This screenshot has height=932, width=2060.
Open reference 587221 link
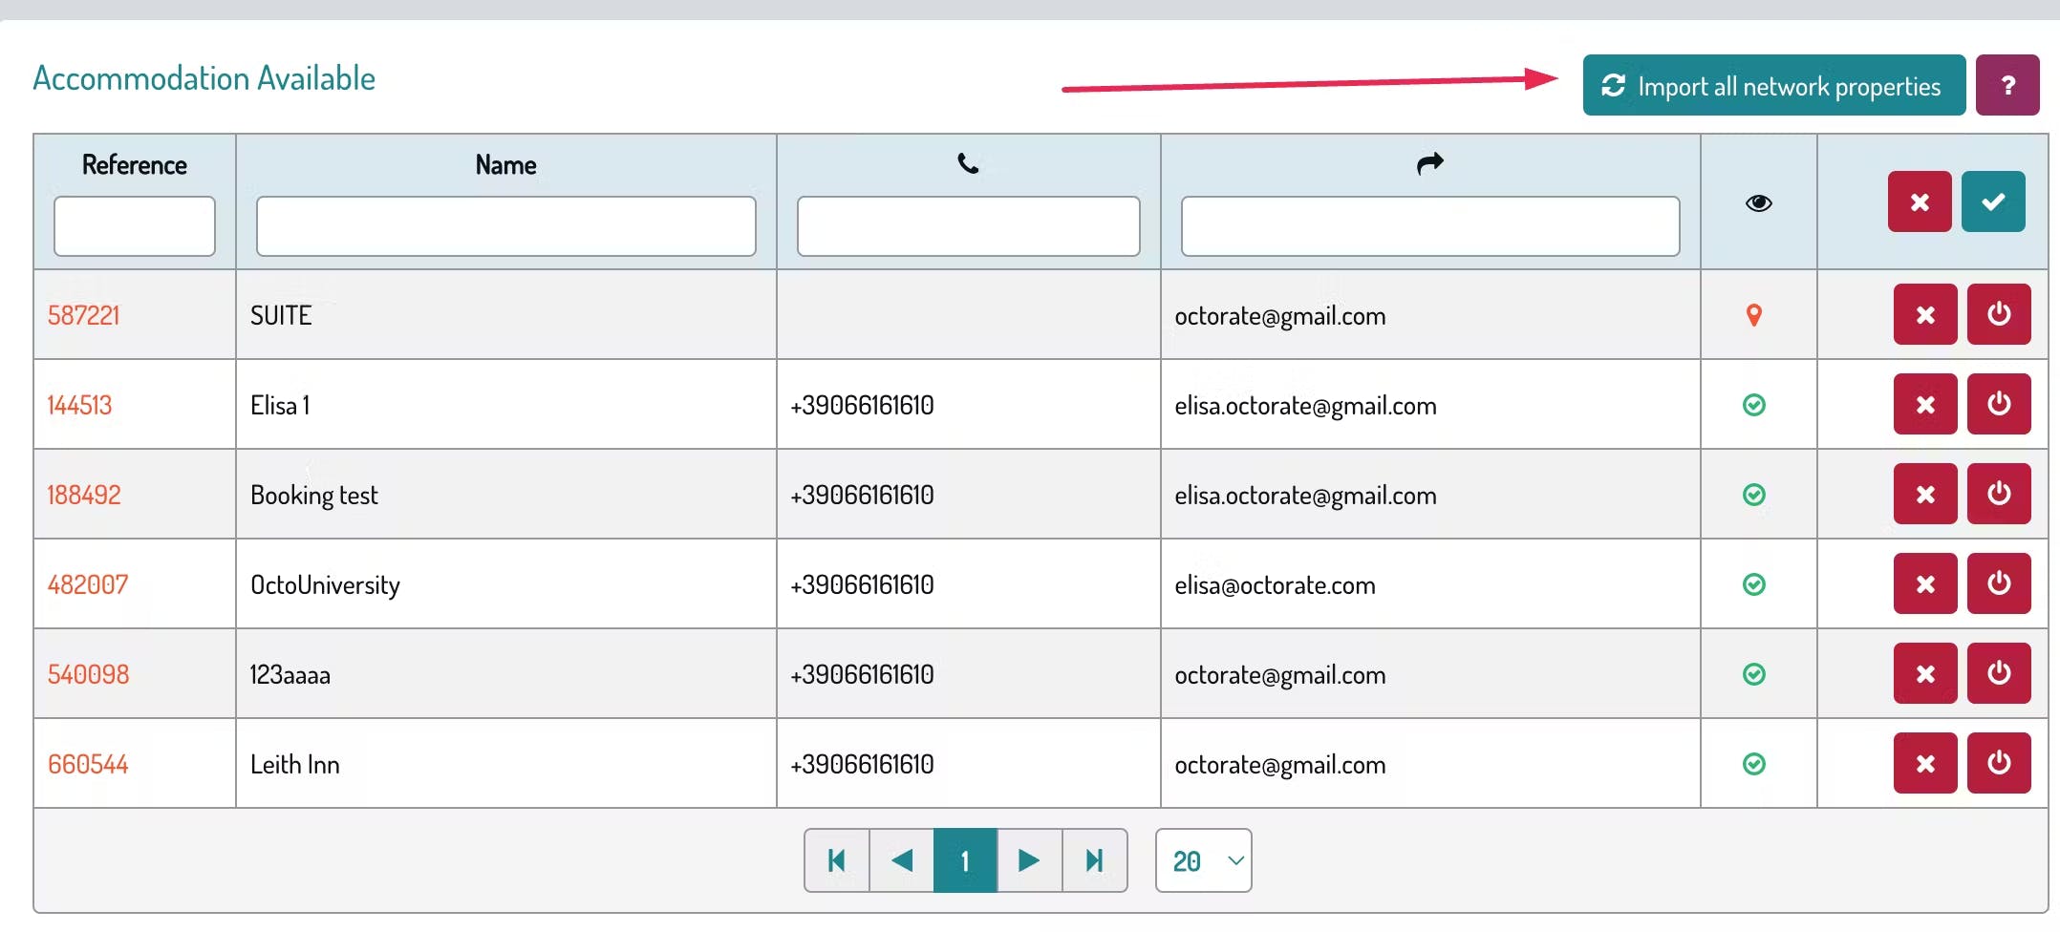[84, 315]
